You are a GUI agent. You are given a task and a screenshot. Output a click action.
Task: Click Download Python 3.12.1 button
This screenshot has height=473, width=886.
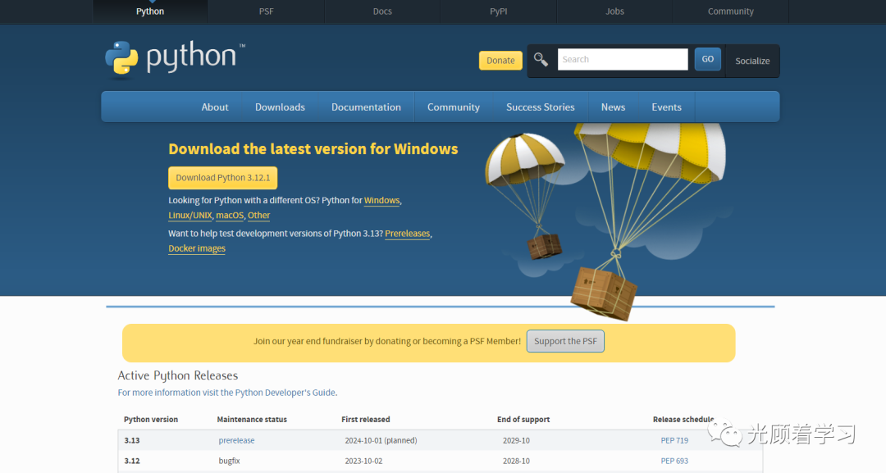click(x=222, y=178)
